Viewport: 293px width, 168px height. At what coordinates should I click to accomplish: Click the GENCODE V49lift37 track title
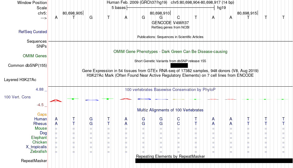pos(170,23)
